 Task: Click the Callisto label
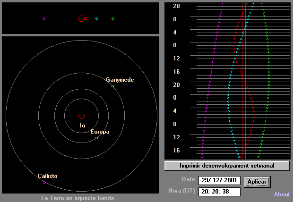48,176
